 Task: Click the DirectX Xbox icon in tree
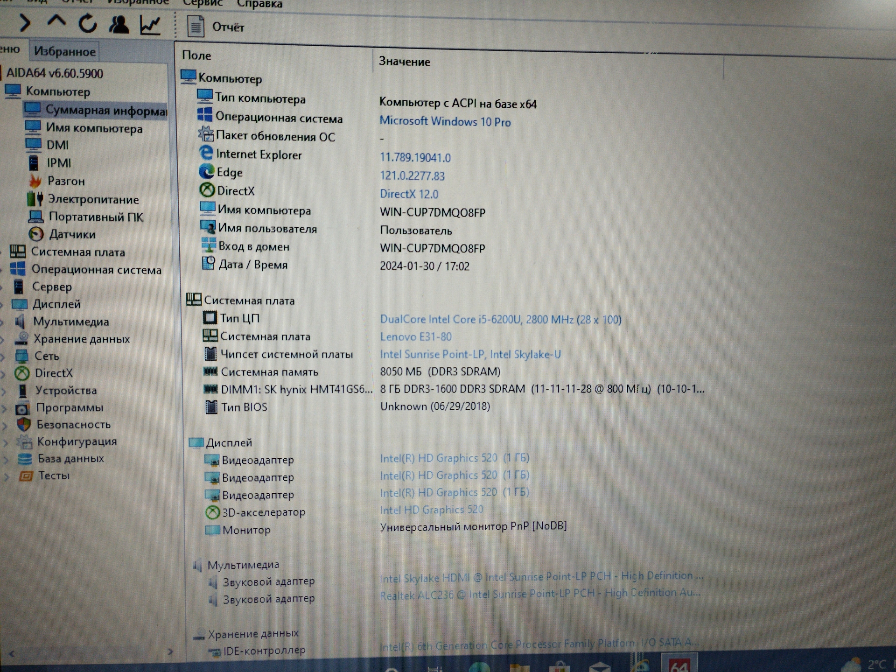(x=22, y=373)
